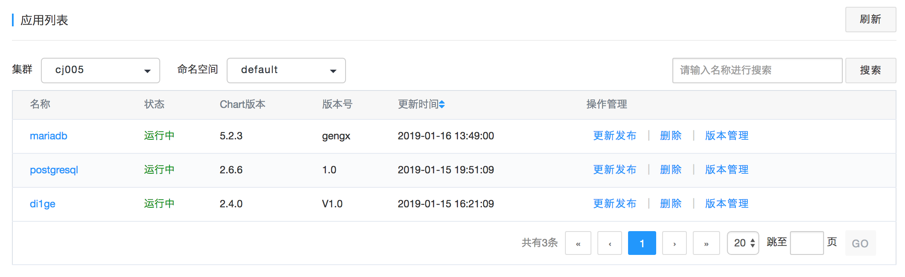The width and height of the screenshot is (905, 277).
Task: Click the 状态 column header
Action: [154, 105]
